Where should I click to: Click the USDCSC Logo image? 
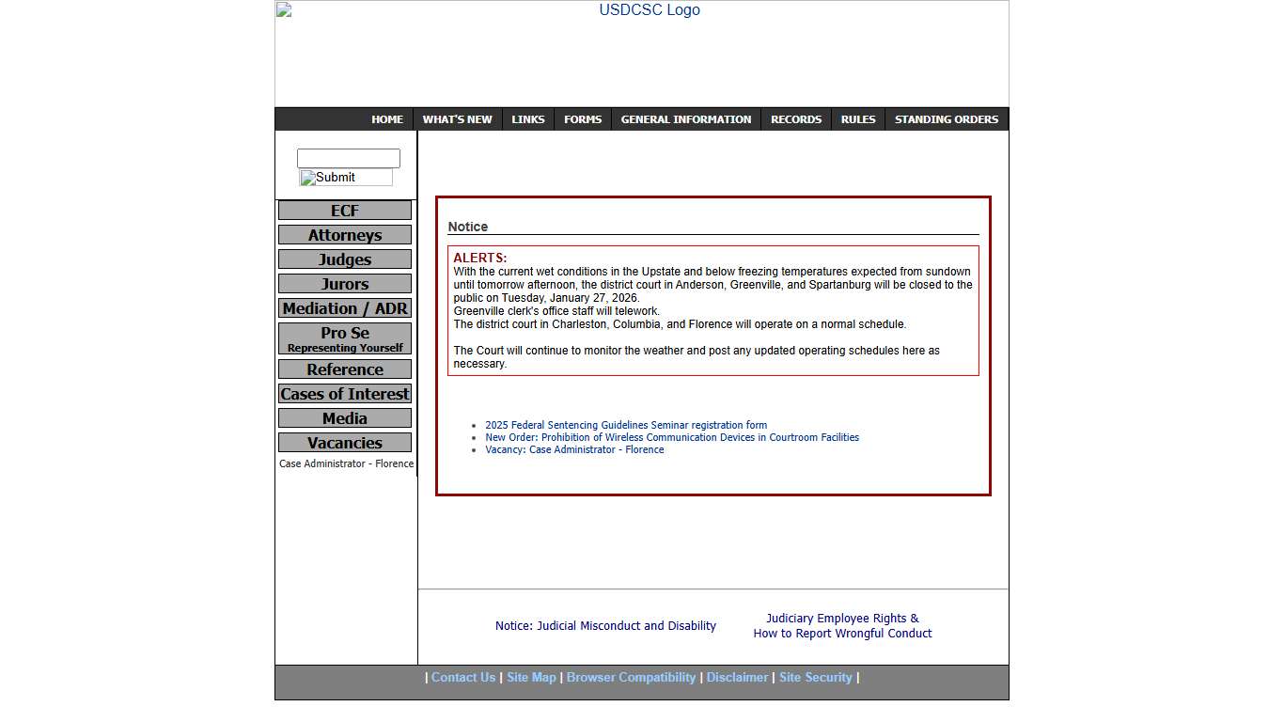[x=650, y=10]
